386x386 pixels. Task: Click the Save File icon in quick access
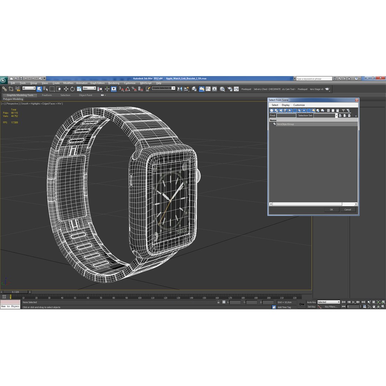pos(21,79)
